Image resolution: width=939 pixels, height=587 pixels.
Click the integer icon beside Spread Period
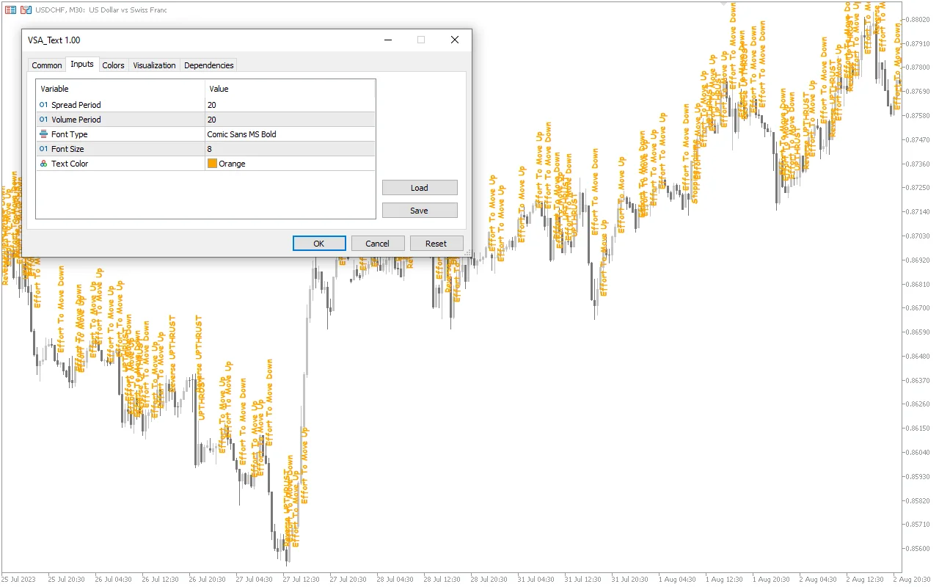[43, 105]
